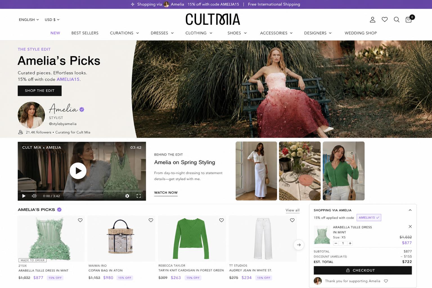Remove Arabella Tulle Dress from cart

[x=410, y=226]
